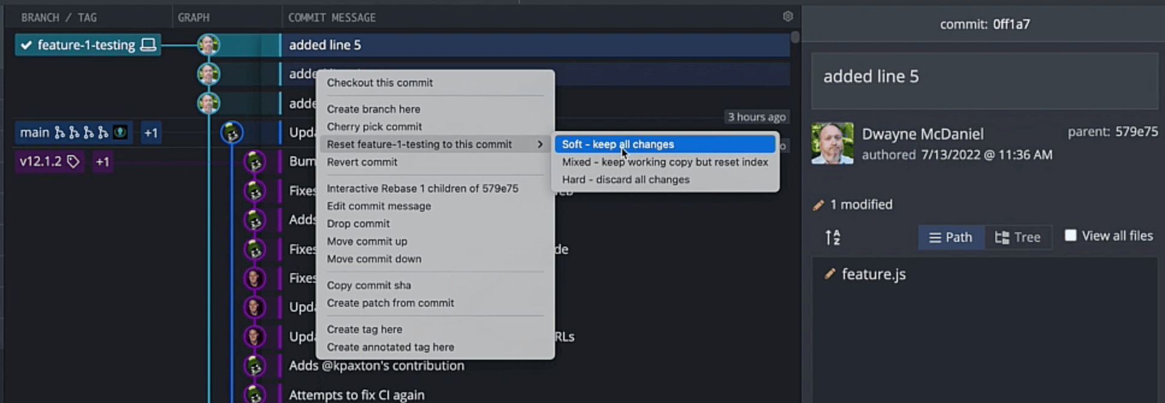The width and height of the screenshot is (1165, 403).
Task: Click the pencil icon beside 1 modified
Action: [818, 205]
